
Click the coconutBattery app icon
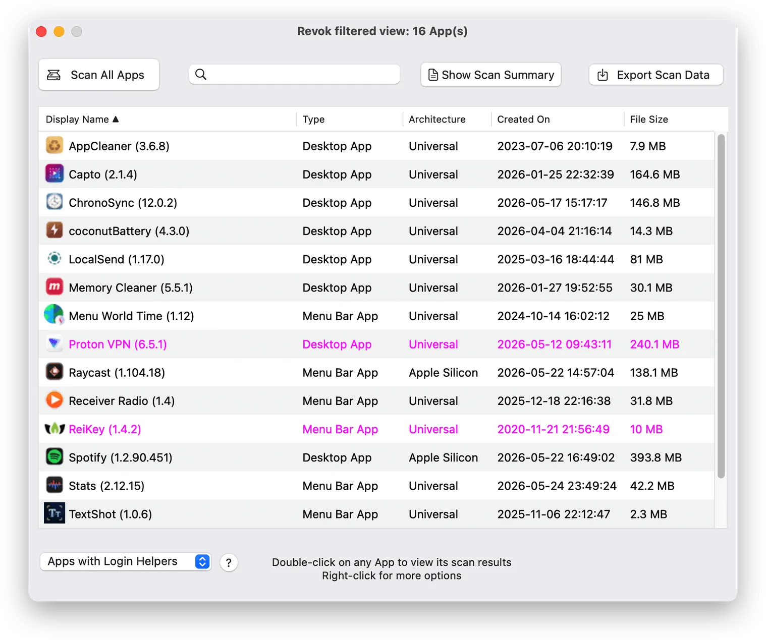[54, 230]
